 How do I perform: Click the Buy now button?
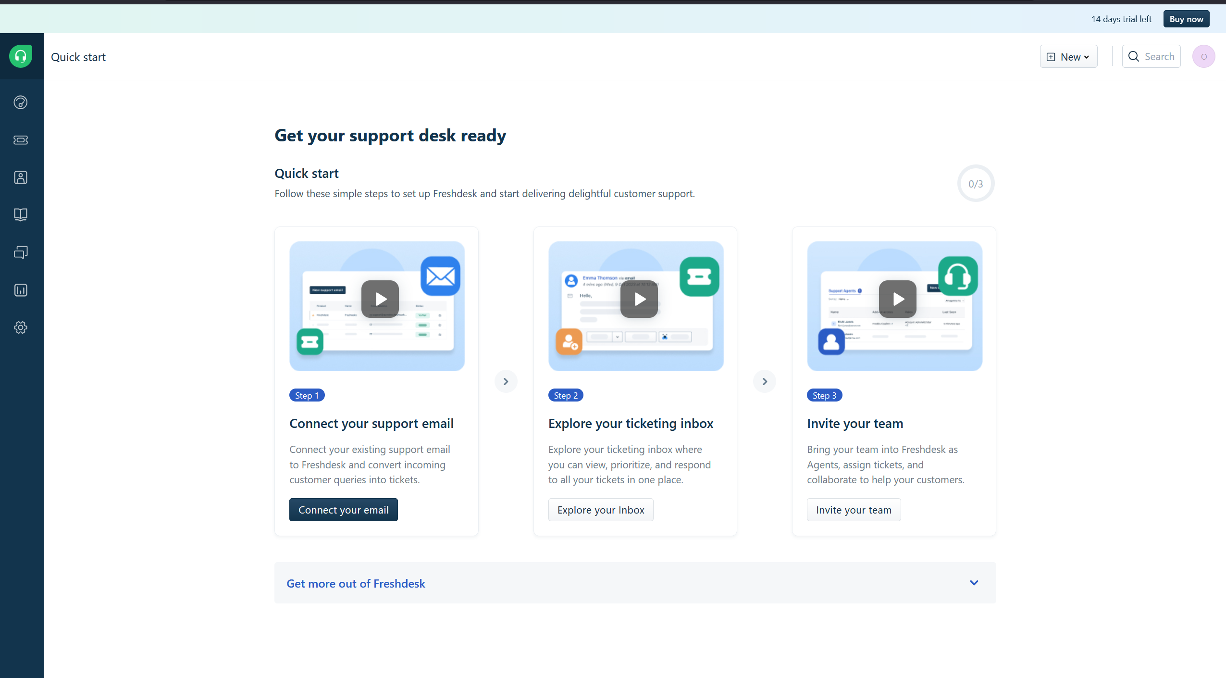1186,19
